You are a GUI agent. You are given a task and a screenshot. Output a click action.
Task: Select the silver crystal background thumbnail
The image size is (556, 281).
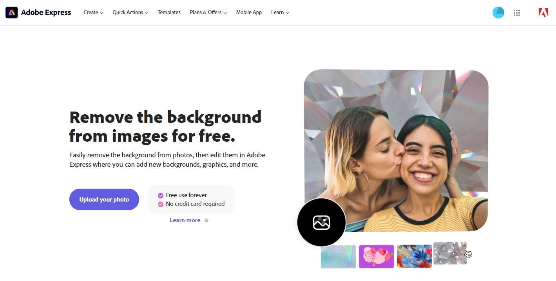(x=450, y=253)
